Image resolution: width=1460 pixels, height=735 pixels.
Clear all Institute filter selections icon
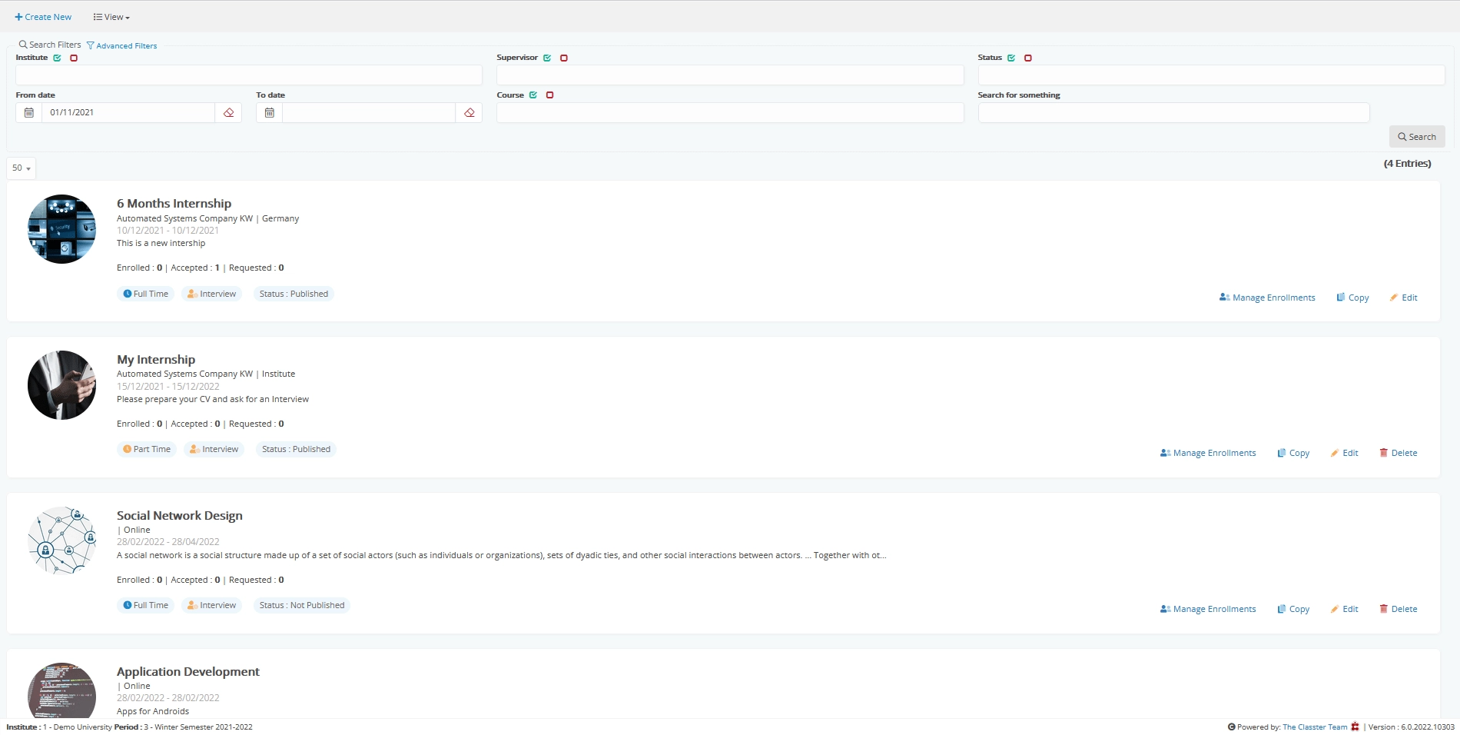pyautogui.click(x=74, y=58)
